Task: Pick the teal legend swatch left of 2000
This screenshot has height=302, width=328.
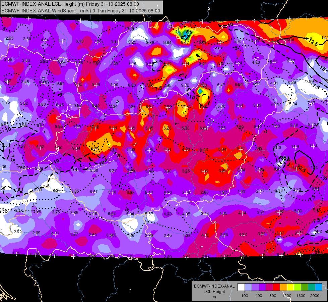Action: 311,287
